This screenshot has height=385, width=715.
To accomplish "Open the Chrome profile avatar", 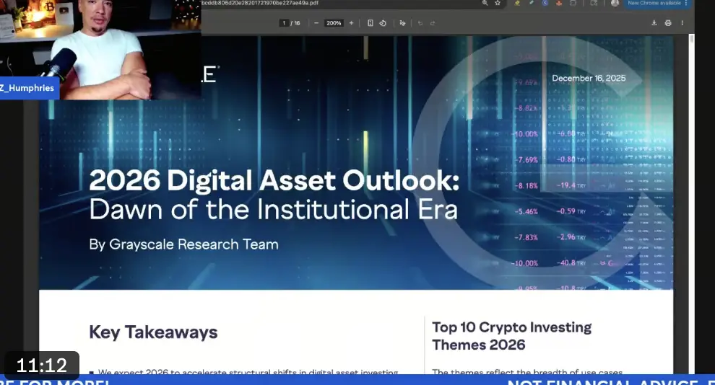I will pos(615,3).
